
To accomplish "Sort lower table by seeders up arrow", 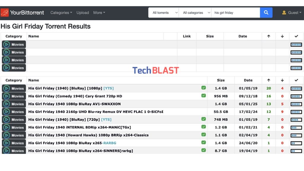I will pyautogui.click(x=268, y=80).
